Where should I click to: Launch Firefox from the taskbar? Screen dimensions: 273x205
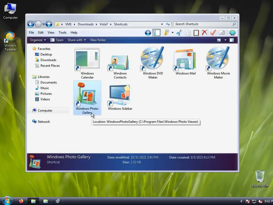(x=21, y=201)
